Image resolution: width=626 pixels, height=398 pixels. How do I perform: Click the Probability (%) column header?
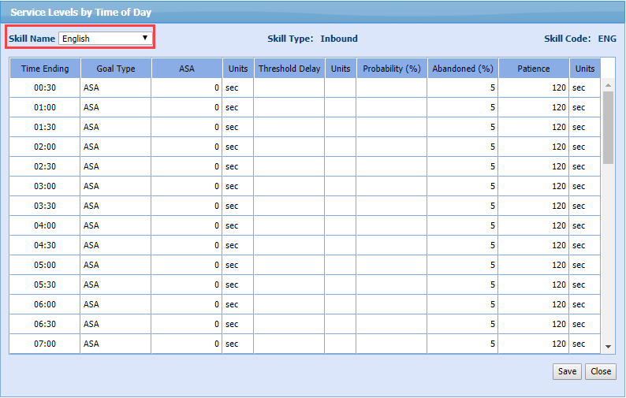click(391, 69)
